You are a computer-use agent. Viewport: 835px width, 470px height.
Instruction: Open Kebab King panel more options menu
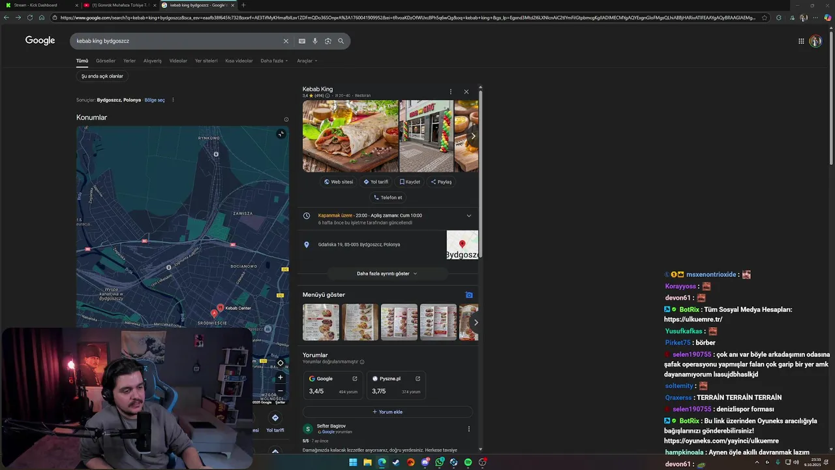450,91
